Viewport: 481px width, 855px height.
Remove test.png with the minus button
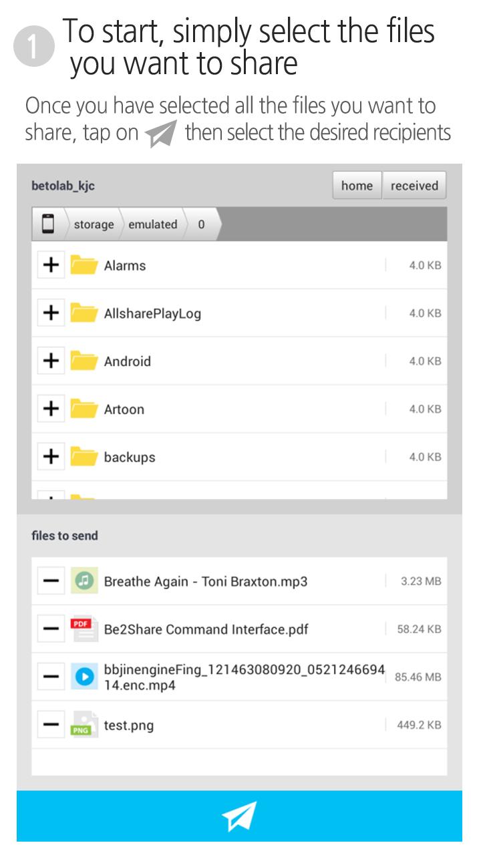click(x=51, y=725)
